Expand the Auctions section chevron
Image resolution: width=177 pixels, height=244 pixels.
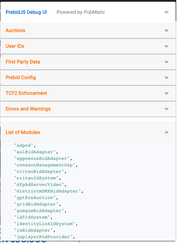pos(166,30)
